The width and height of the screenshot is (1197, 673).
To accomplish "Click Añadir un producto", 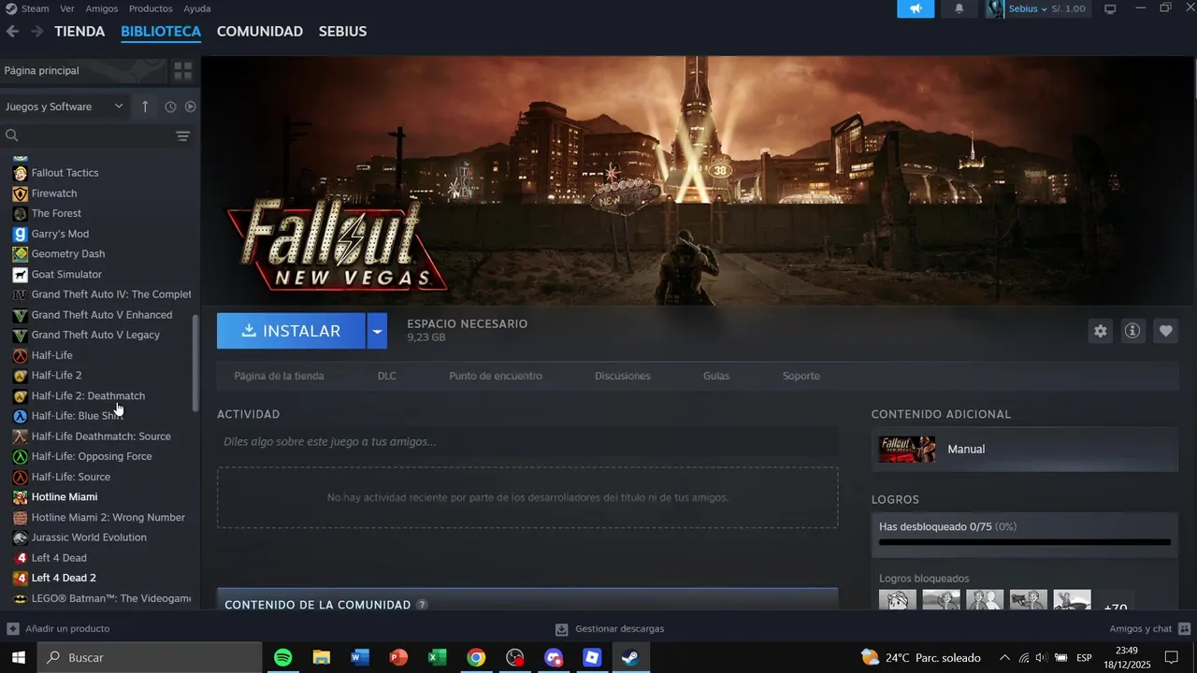I will click(59, 629).
